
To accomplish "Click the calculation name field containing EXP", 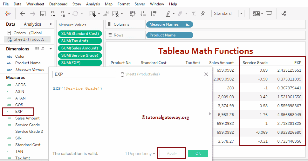I will point(84,74).
